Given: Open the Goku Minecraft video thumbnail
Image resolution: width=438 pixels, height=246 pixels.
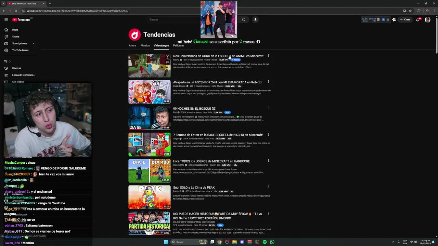Looking at the screenshot, I should click(149, 66).
